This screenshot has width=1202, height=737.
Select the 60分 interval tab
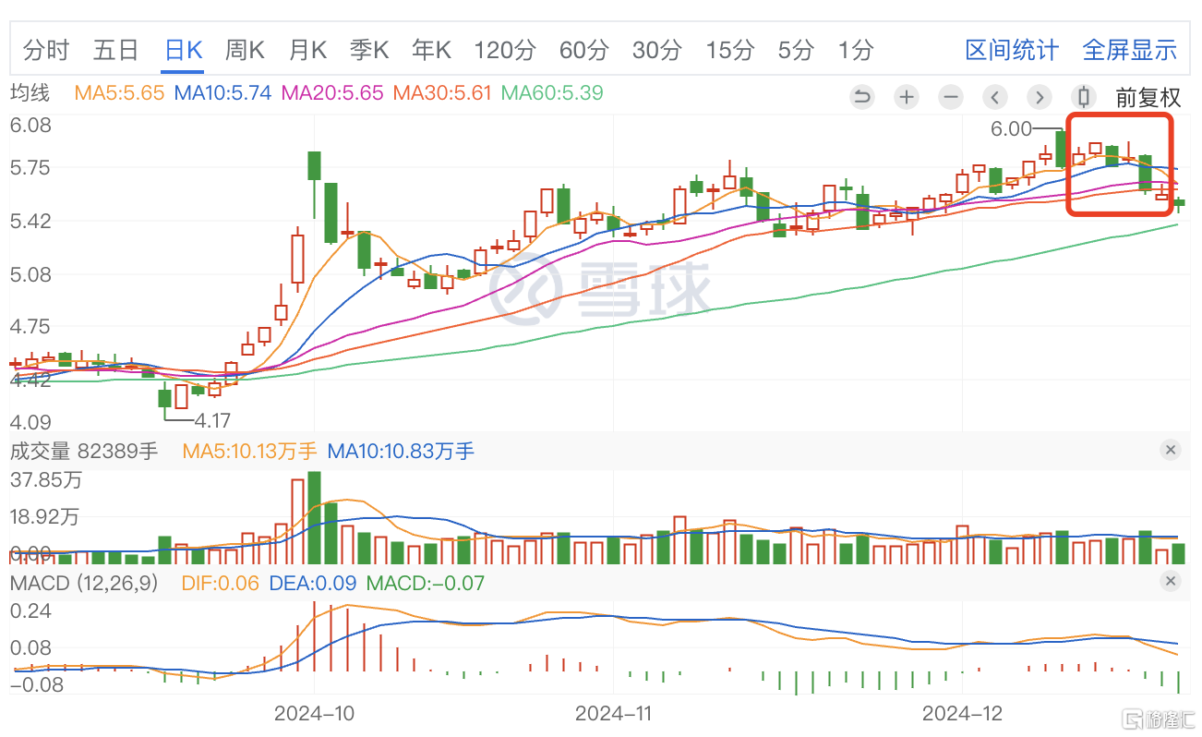point(584,50)
